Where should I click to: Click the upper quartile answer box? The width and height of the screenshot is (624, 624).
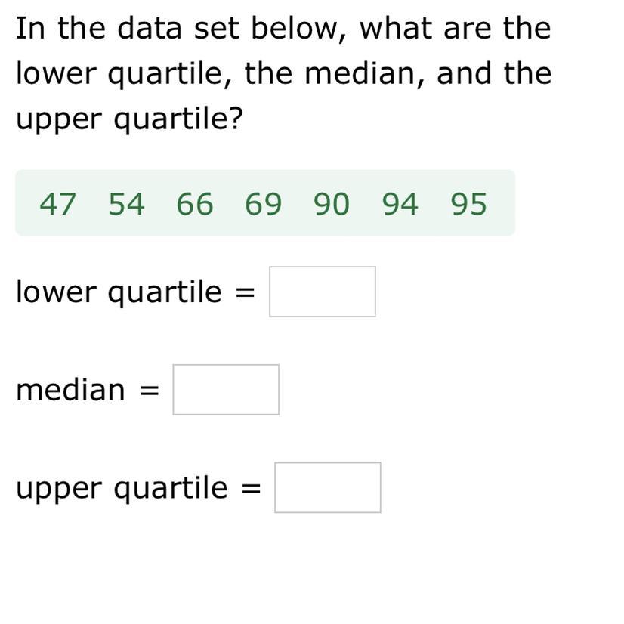click(328, 487)
